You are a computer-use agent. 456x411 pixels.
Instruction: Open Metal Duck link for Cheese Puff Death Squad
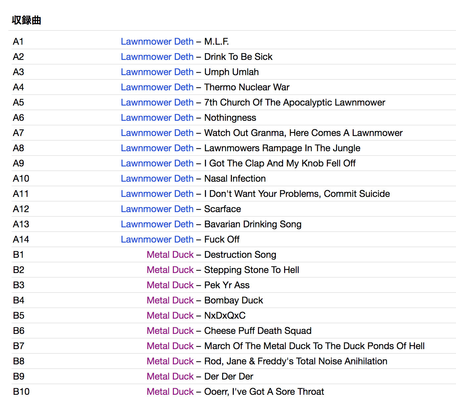click(170, 331)
